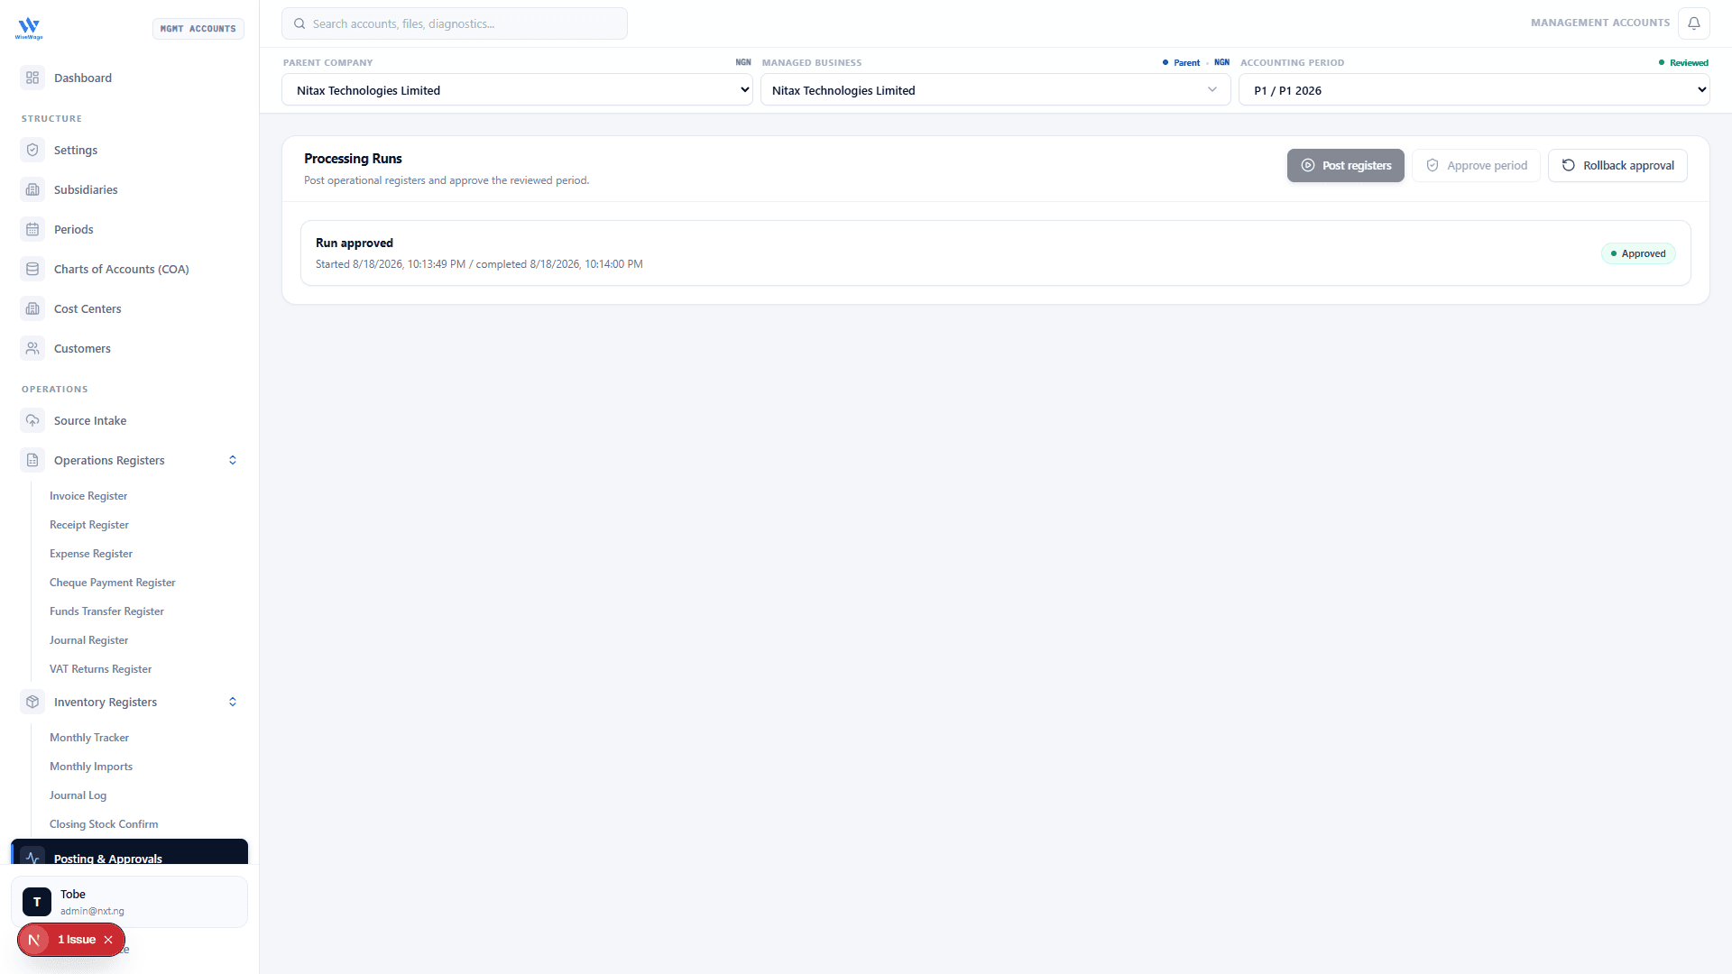Click the Inventory Registers box icon

[x=32, y=702]
